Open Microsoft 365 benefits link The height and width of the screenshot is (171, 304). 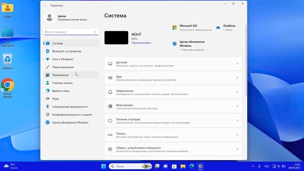(191, 28)
